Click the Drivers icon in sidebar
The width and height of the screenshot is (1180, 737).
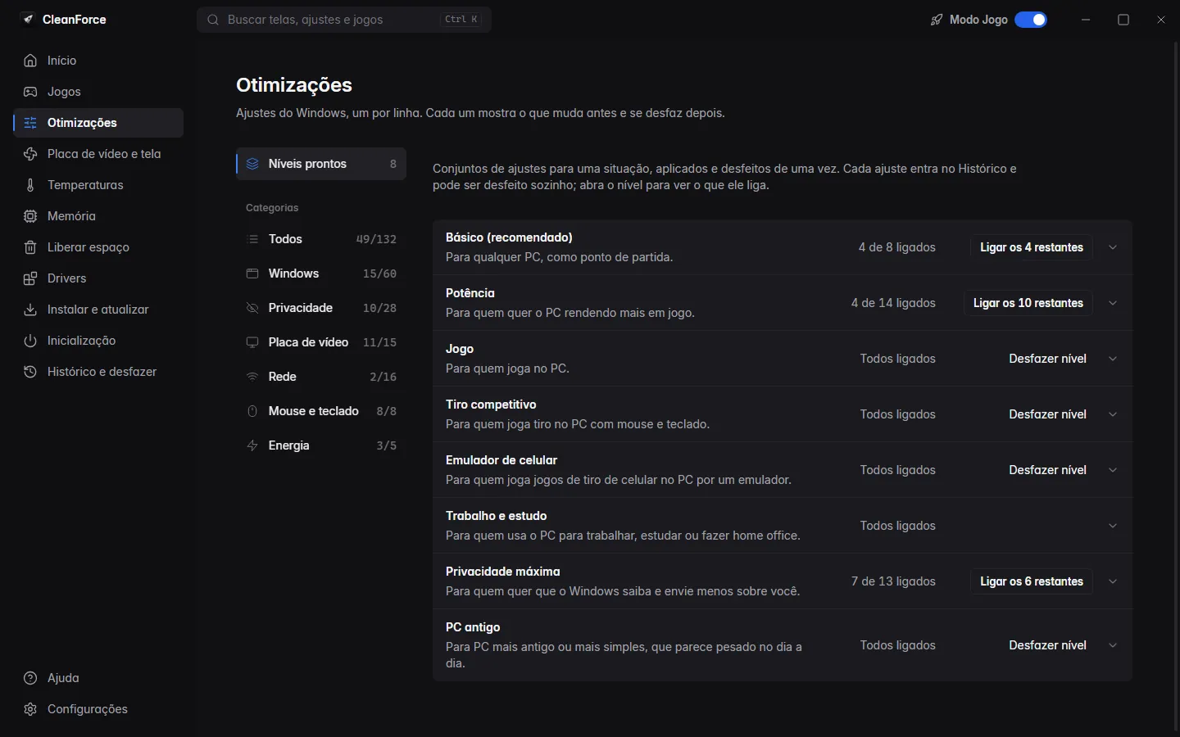click(x=30, y=278)
